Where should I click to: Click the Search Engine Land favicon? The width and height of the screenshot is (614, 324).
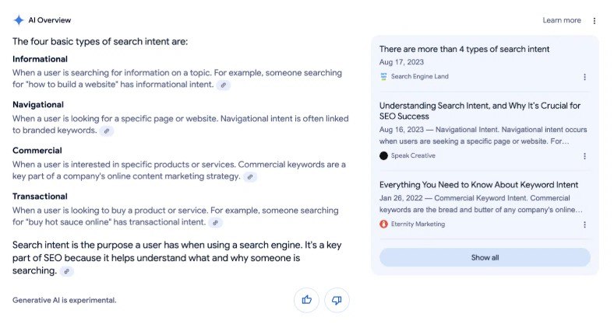click(x=383, y=76)
